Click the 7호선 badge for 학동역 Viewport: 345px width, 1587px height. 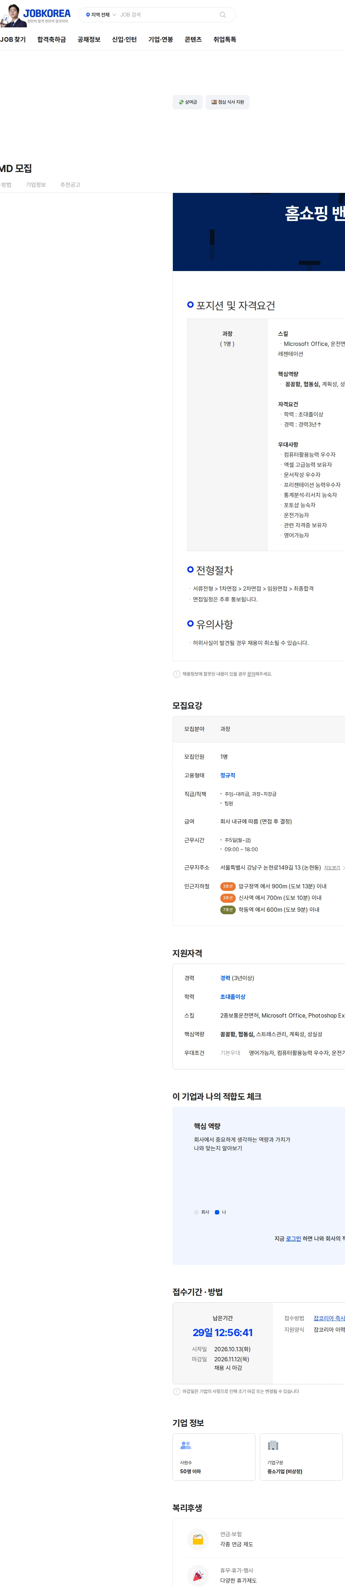click(x=228, y=910)
